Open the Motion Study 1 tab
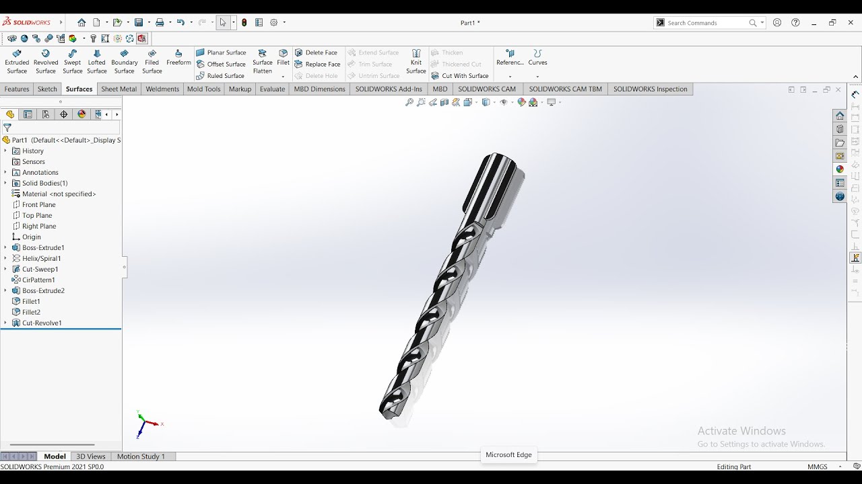Screen dimensions: 862x484 point(141,456)
